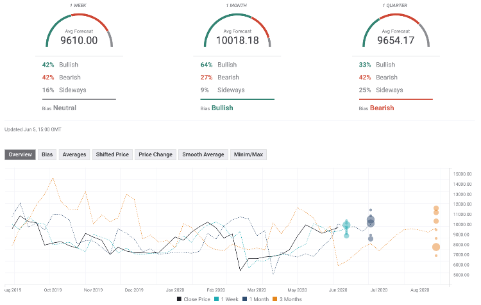Viewport: 481px width, 305px height.
Task: Toggle Close Price series in legend
Action: pos(192,299)
